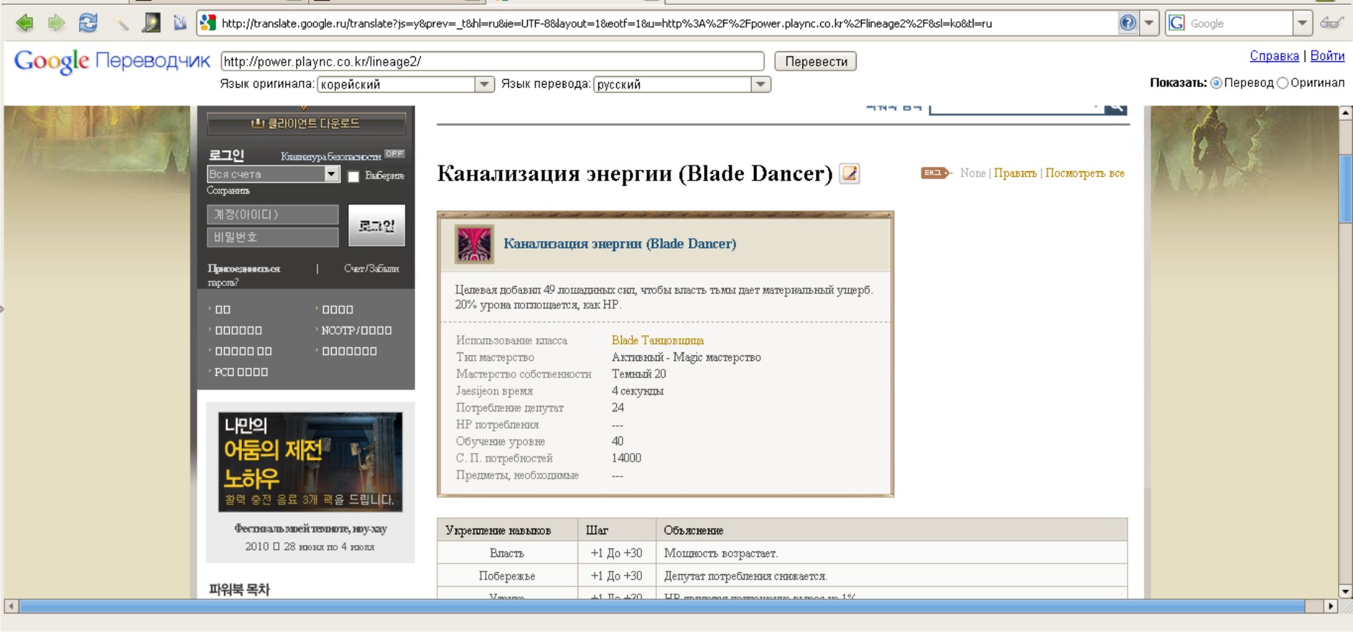Expand the address bar history dropdown
The image size is (1353, 632).
click(x=1148, y=23)
